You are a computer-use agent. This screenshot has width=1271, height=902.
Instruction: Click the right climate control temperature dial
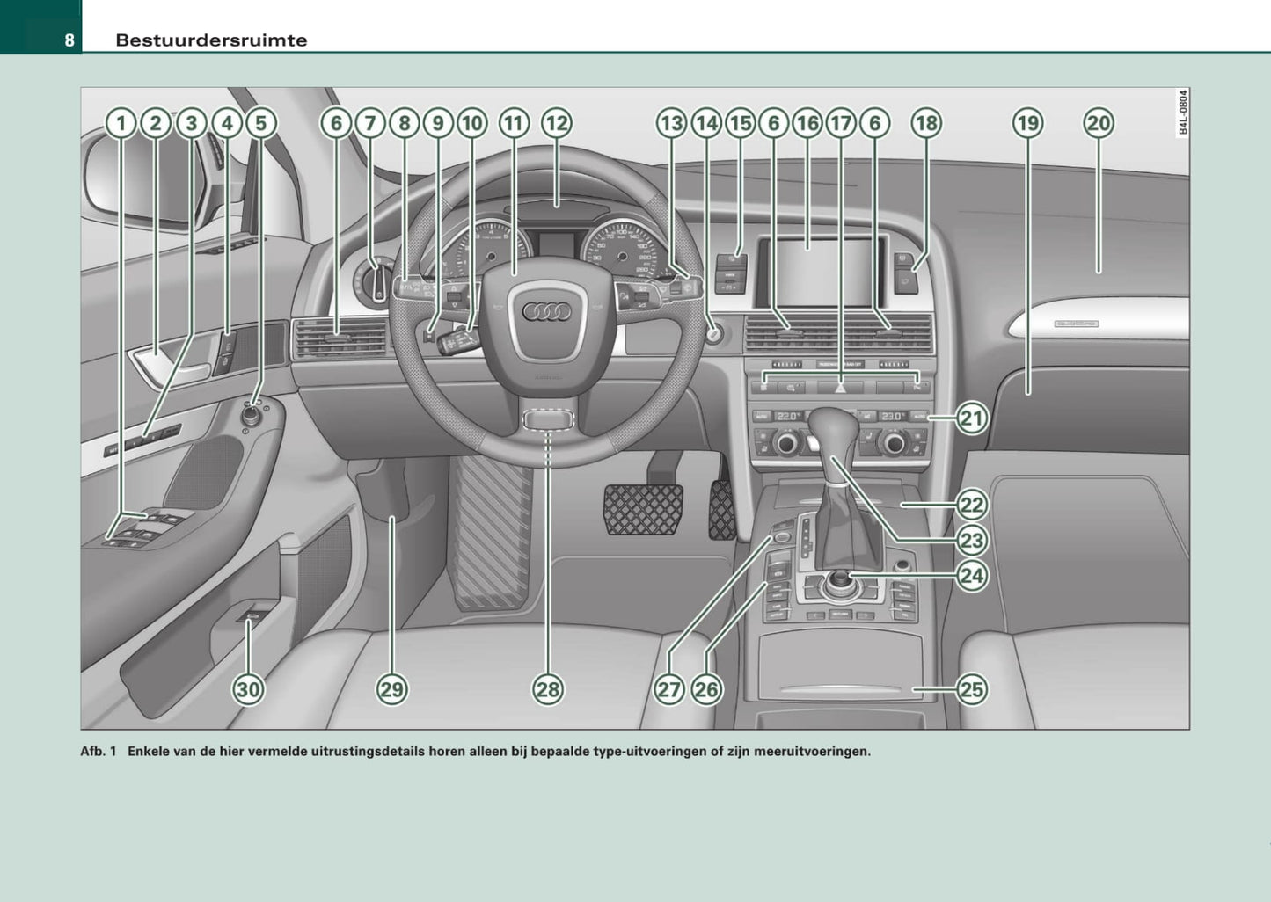click(895, 442)
